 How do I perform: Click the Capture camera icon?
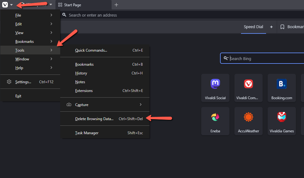tap(69, 104)
